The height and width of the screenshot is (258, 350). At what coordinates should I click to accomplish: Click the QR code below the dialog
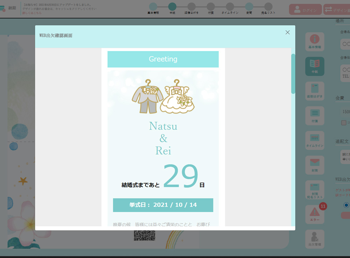[145, 236]
